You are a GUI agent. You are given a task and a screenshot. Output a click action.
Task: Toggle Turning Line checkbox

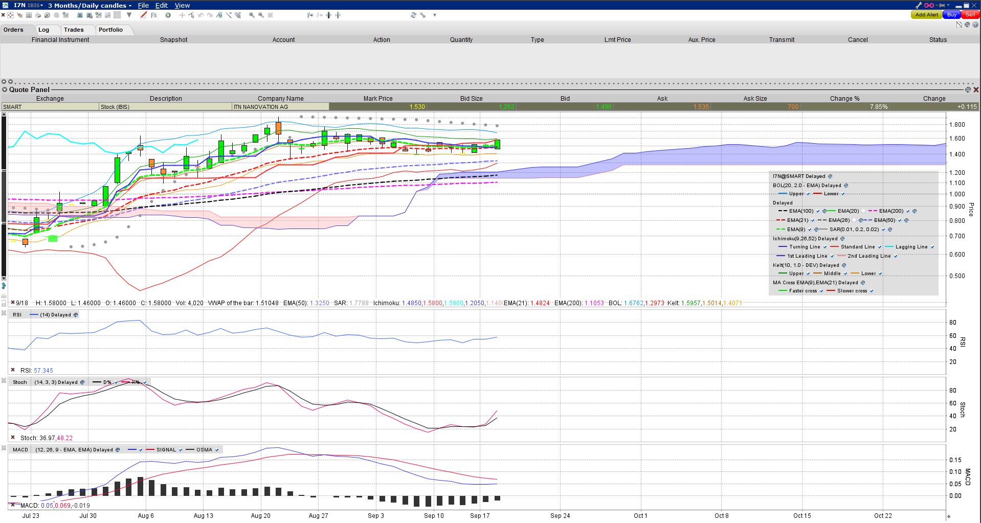pos(825,247)
